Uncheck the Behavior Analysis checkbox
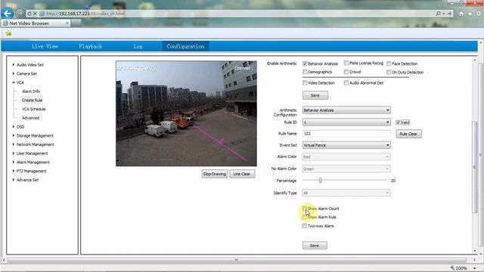 [305, 63]
